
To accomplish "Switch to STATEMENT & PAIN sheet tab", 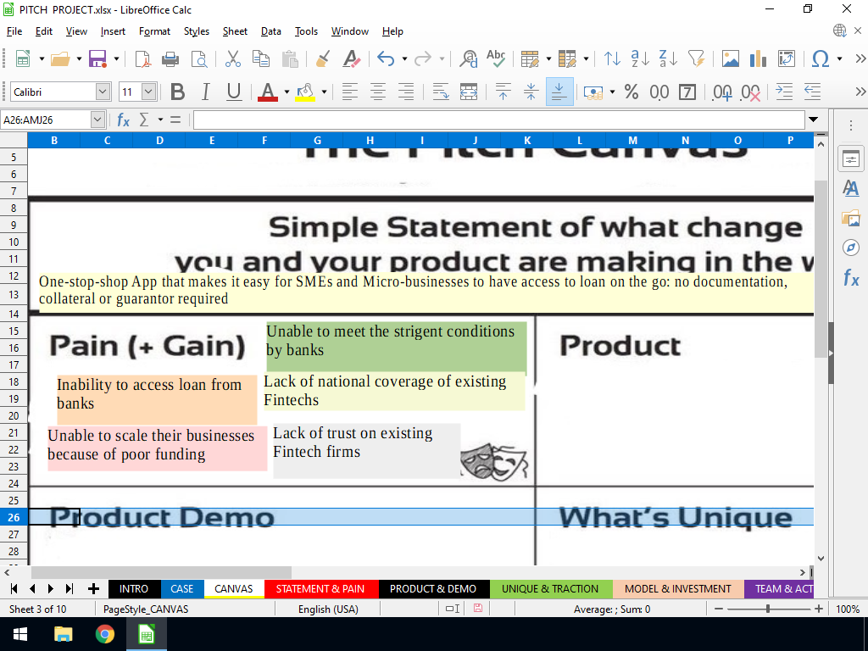I will point(320,589).
